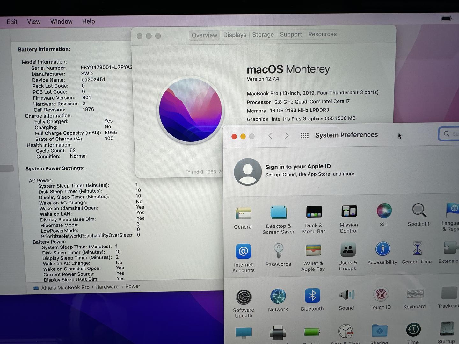Screen dimensions: 459x344
Task: Switch to the Support tab
Action: (291, 34)
